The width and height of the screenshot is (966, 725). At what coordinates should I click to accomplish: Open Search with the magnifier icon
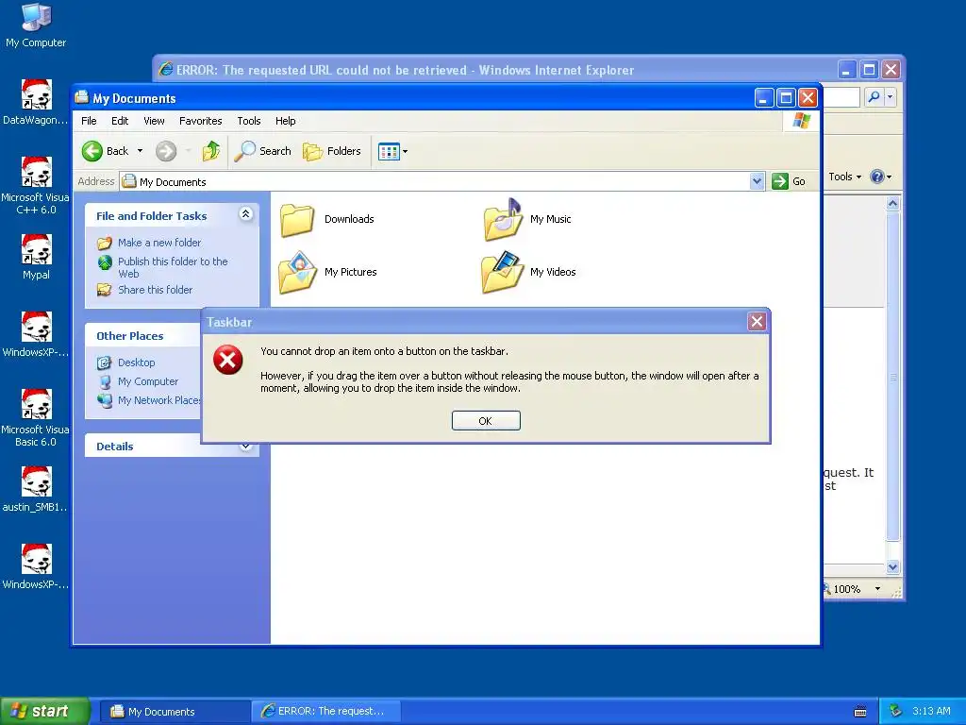[x=245, y=151]
